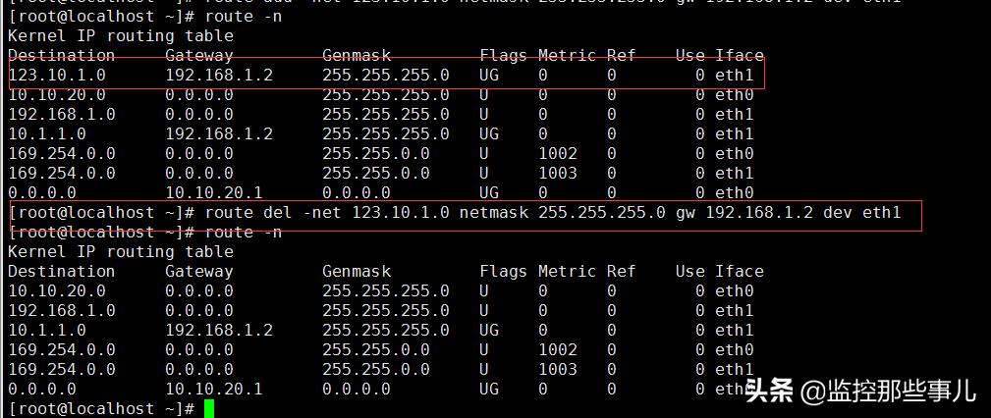
Task: Click 'dev eth1' at end of route del command
Action: [x=861, y=212]
